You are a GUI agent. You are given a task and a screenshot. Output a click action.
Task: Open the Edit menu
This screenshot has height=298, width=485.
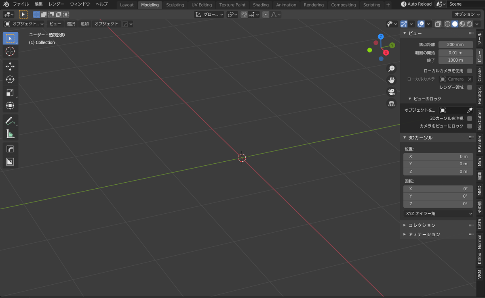(x=38, y=4)
